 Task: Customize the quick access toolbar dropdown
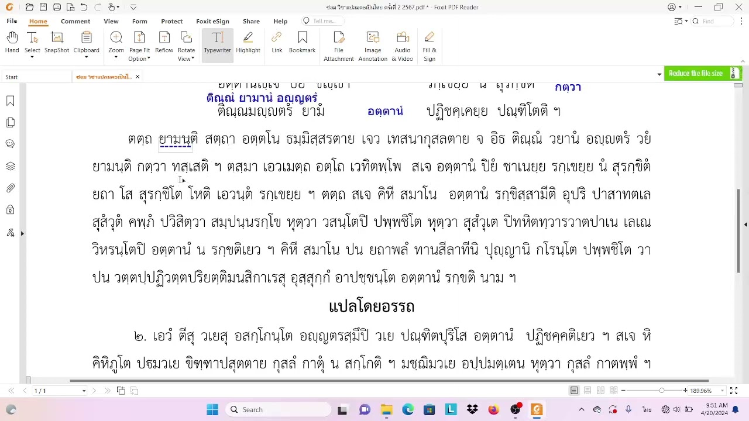133,7
